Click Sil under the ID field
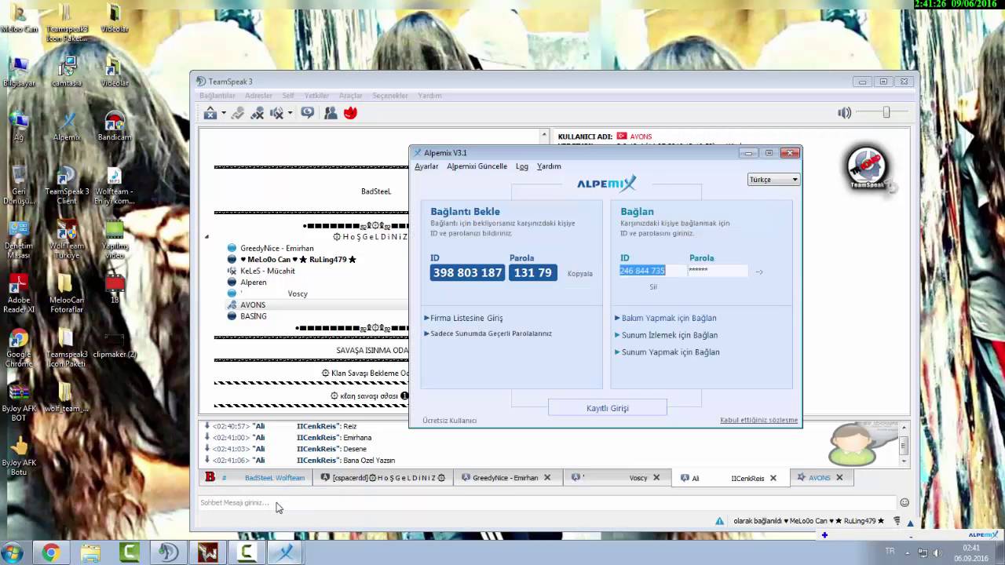The height and width of the screenshot is (565, 1005). pyautogui.click(x=653, y=287)
